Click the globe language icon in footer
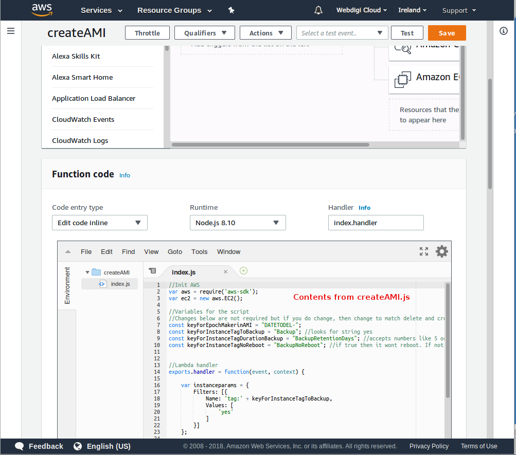 (78, 446)
